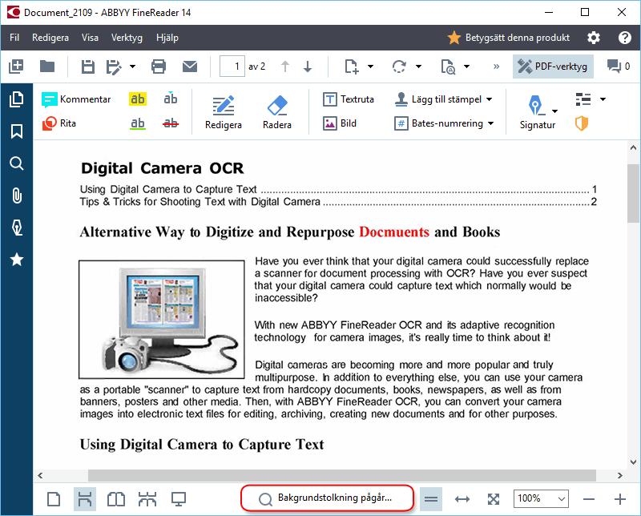
Task: Click the equals-sign view button
Action: pos(431,499)
